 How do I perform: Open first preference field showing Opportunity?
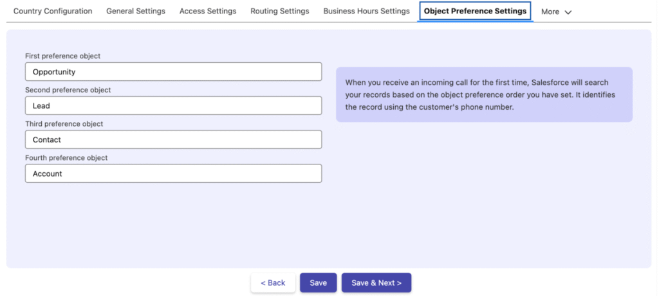point(173,72)
